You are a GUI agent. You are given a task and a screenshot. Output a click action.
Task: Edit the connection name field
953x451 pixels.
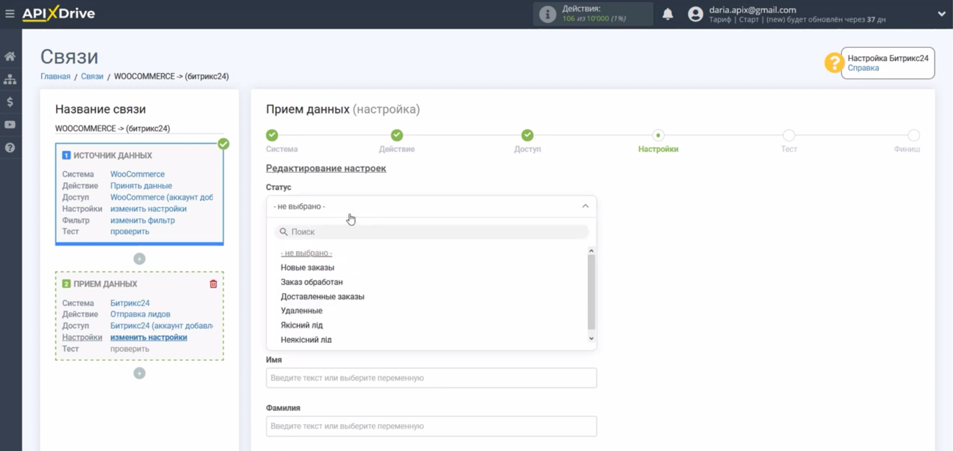pos(139,128)
